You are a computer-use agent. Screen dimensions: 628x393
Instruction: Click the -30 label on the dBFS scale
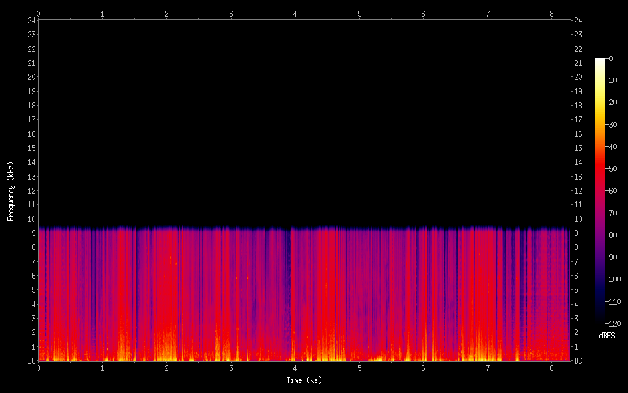[613, 124]
